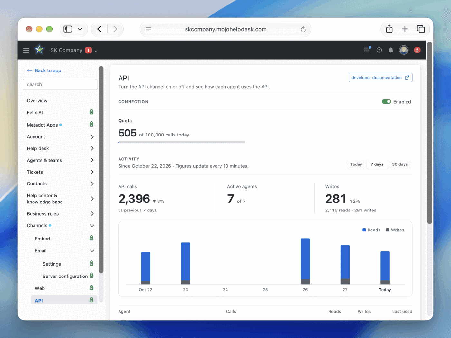
Task: Open the help question mark icon
Action: (379, 50)
